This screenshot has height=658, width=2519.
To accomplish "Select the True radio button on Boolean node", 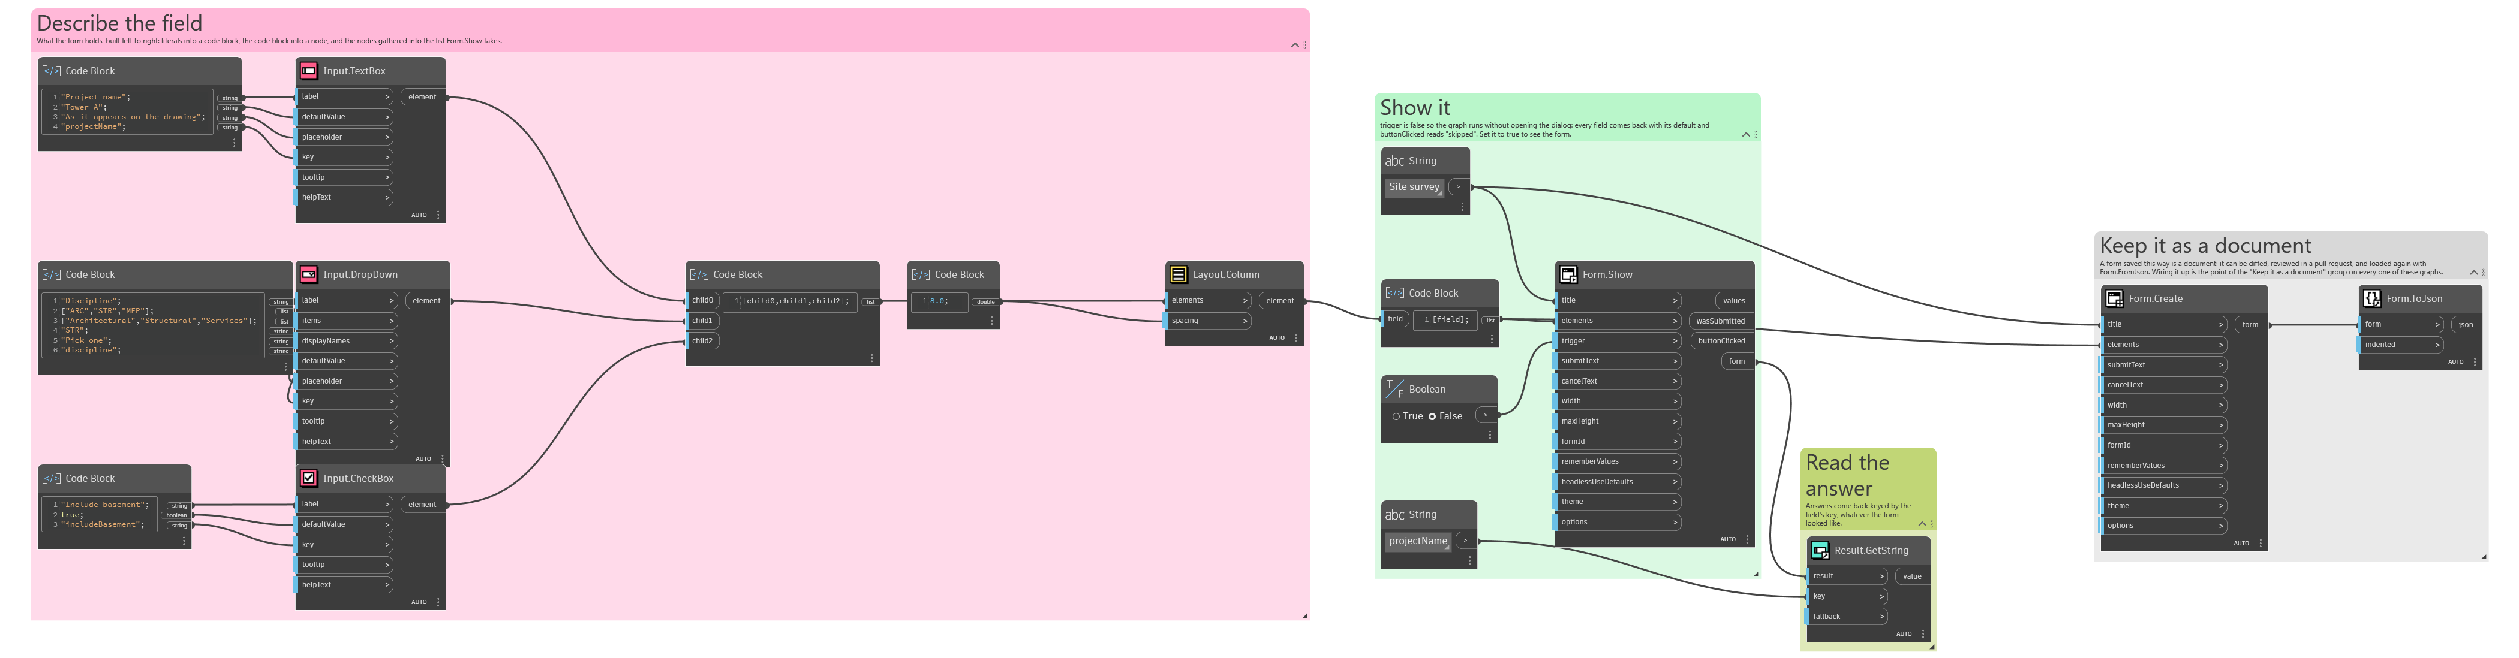I will coord(1396,416).
